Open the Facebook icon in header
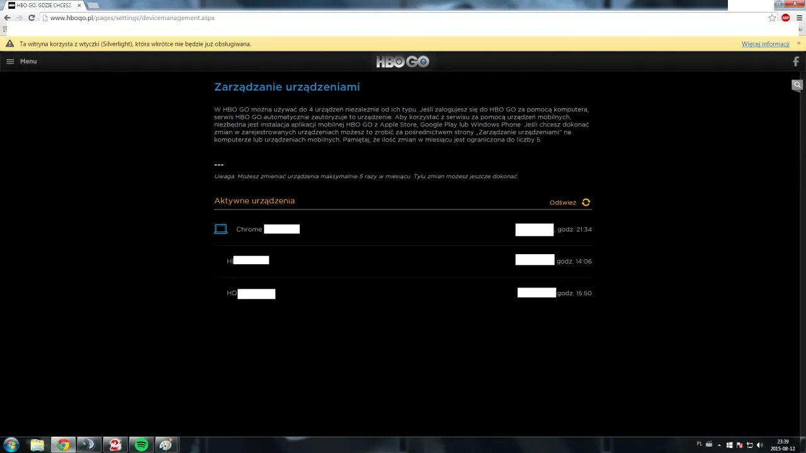This screenshot has width=806, height=453. click(796, 62)
